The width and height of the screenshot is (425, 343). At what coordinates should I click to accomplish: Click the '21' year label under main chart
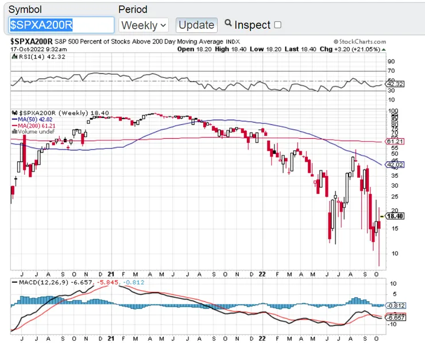[x=111, y=274]
